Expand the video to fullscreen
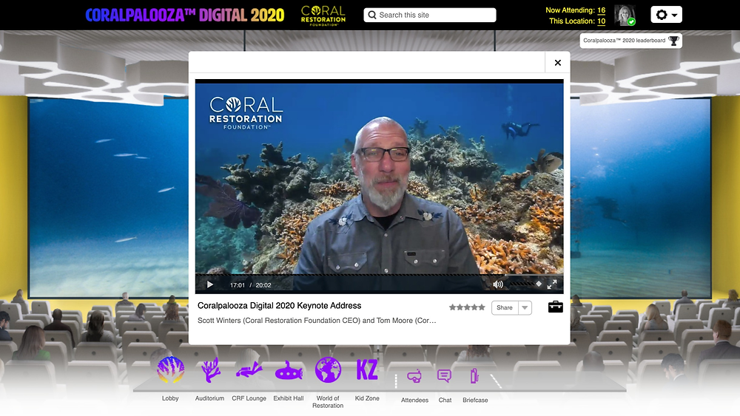The height and width of the screenshot is (416, 740). pos(552,284)
